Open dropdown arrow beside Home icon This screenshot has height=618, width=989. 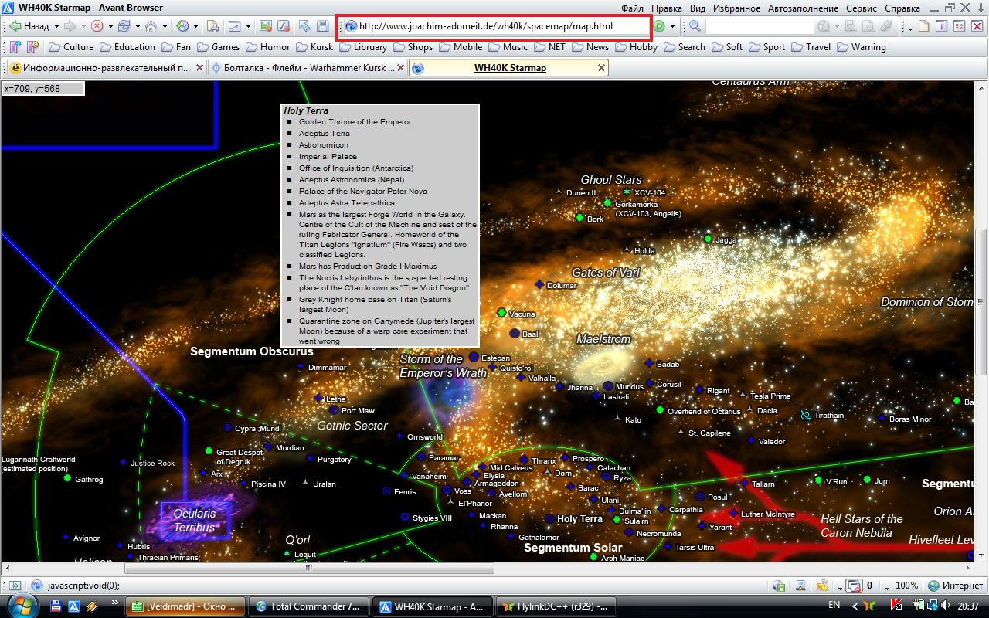click(165, 26)
